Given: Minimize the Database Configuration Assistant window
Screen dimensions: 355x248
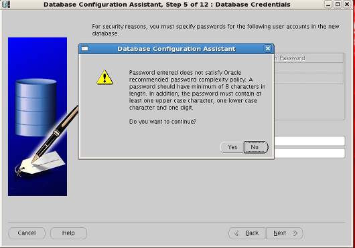Looking at the screenshot, I should 328,4.
